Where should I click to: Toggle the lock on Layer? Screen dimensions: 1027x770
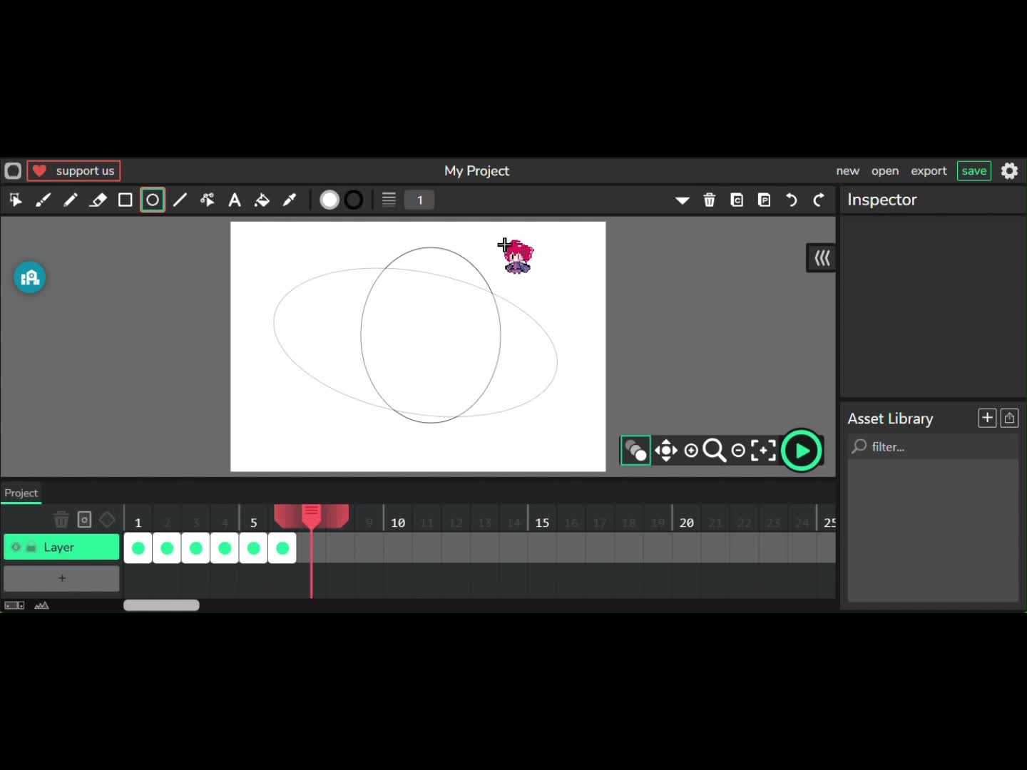click(31, 548)
